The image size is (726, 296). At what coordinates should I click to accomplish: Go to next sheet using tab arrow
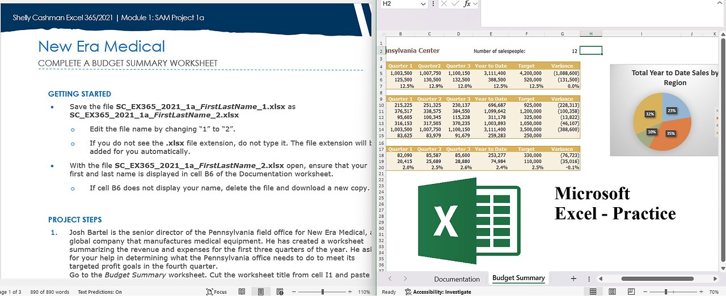pyautogui.click(x=405, y=278)
